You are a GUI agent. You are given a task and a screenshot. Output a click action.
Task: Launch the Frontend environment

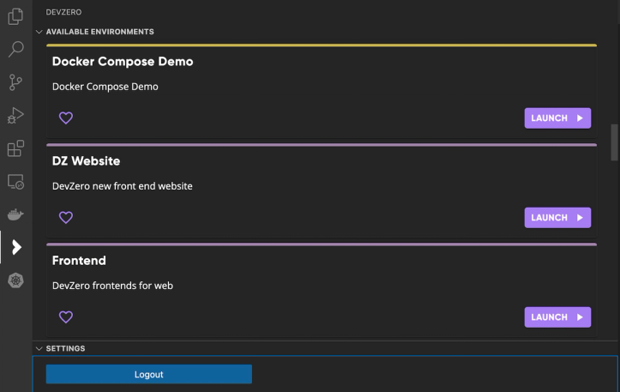(557, 317)
